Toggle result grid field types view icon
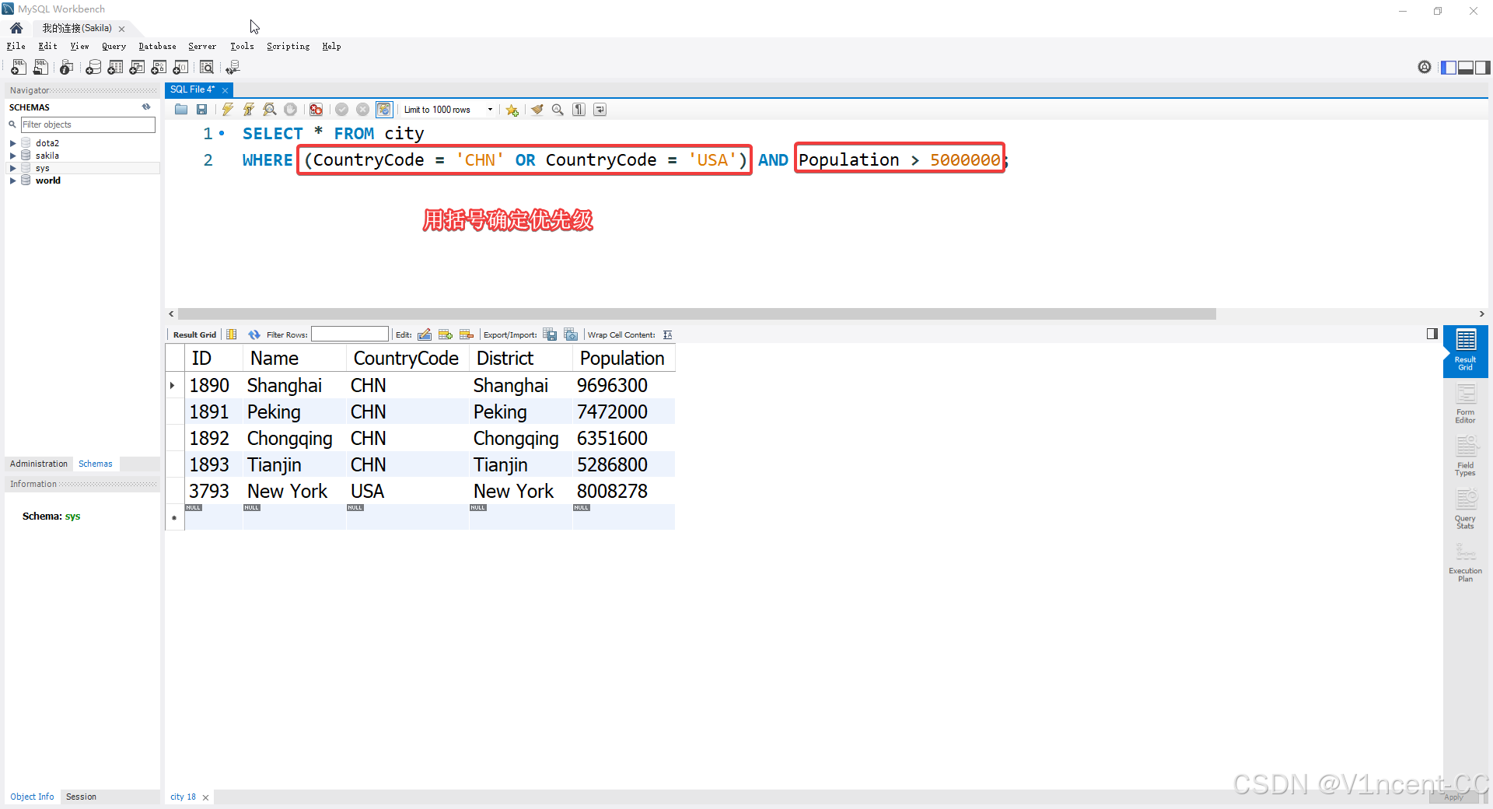The image size is (1493, 809). coord(232,334)
